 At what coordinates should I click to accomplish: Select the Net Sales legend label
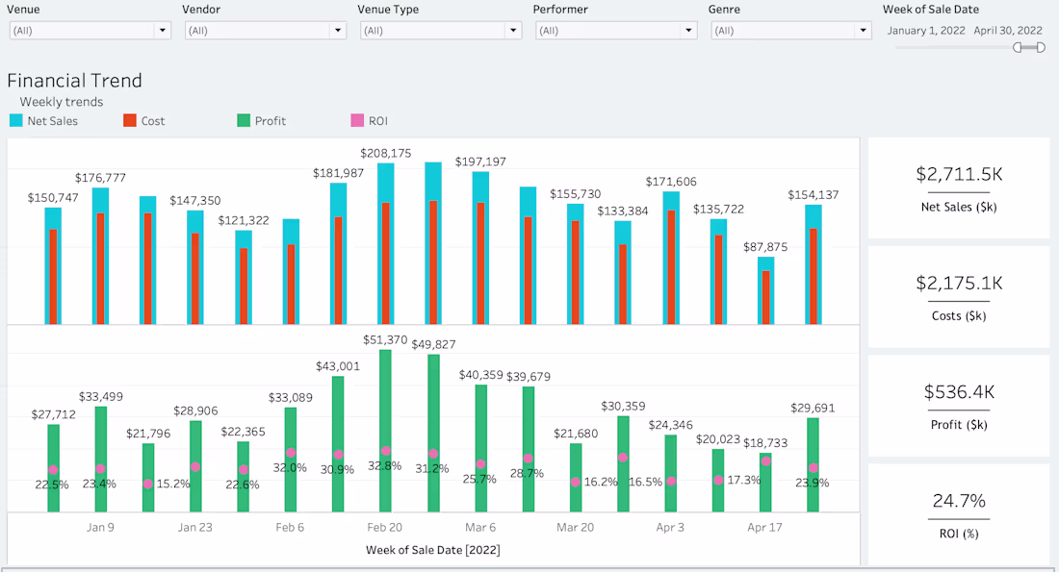tap(53, 121)
